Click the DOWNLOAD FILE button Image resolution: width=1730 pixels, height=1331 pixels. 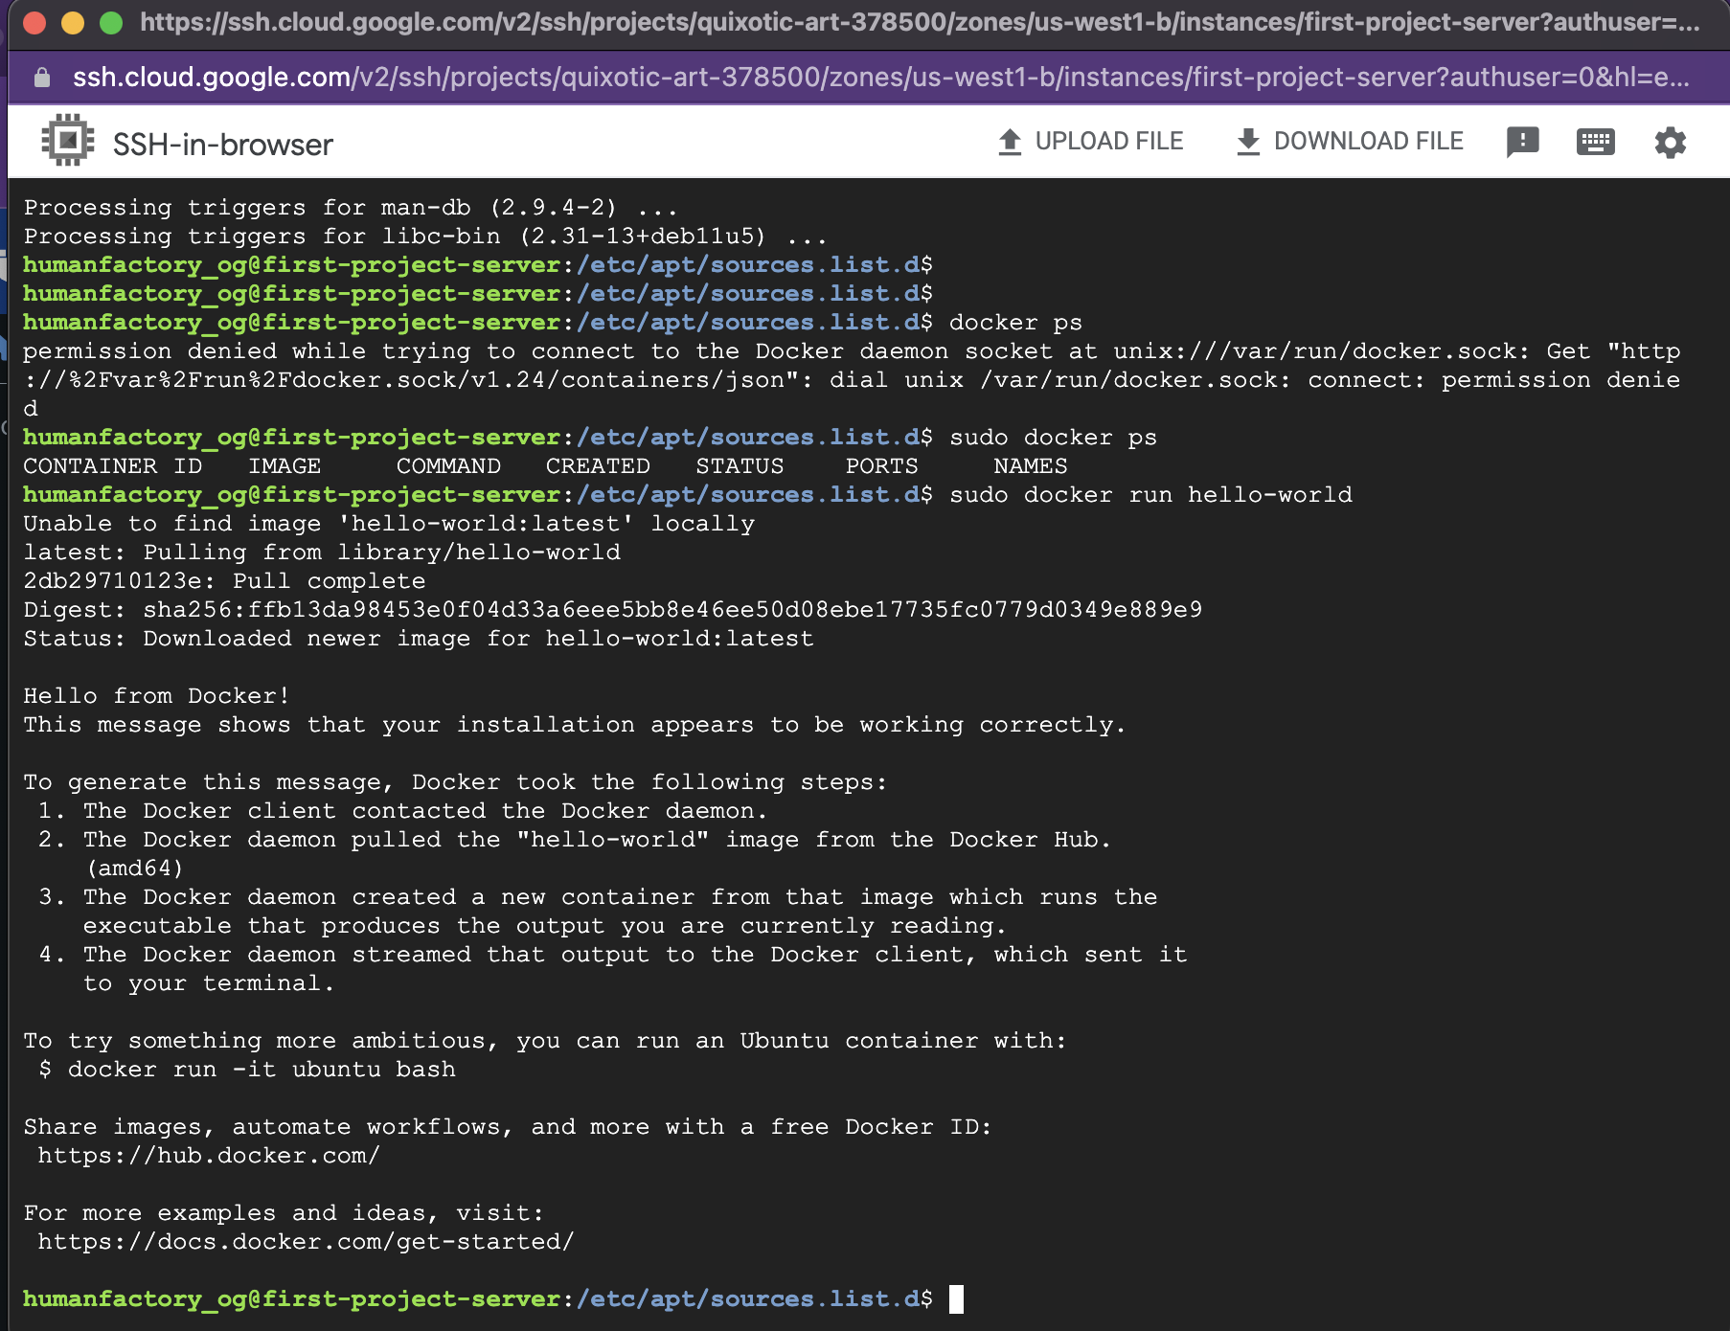pos(1350,142)
